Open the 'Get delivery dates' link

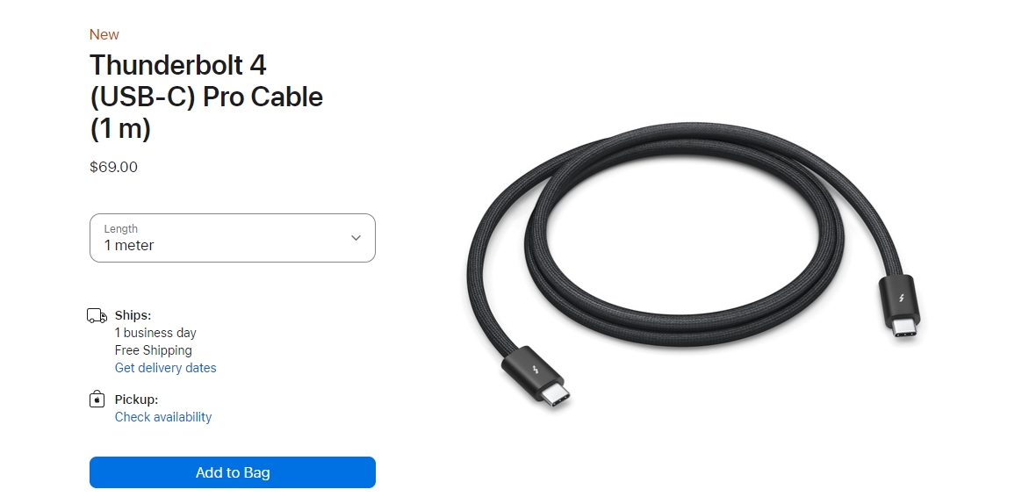click(x=166, y=368)
